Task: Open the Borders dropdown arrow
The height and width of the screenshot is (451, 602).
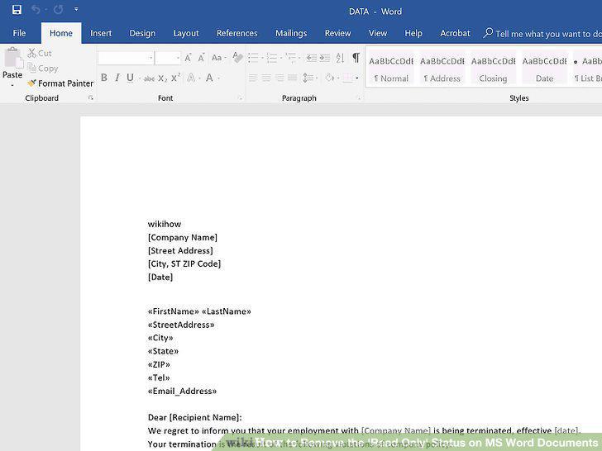Action: (x=357, y=78)
